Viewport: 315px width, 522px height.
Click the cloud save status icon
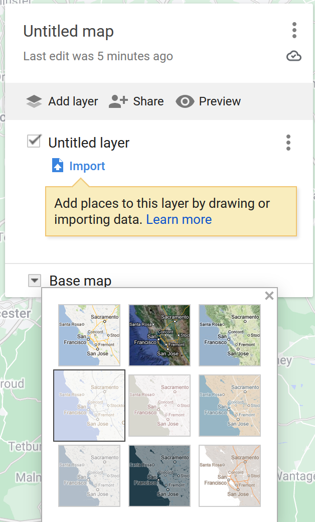tap(294, 56)
